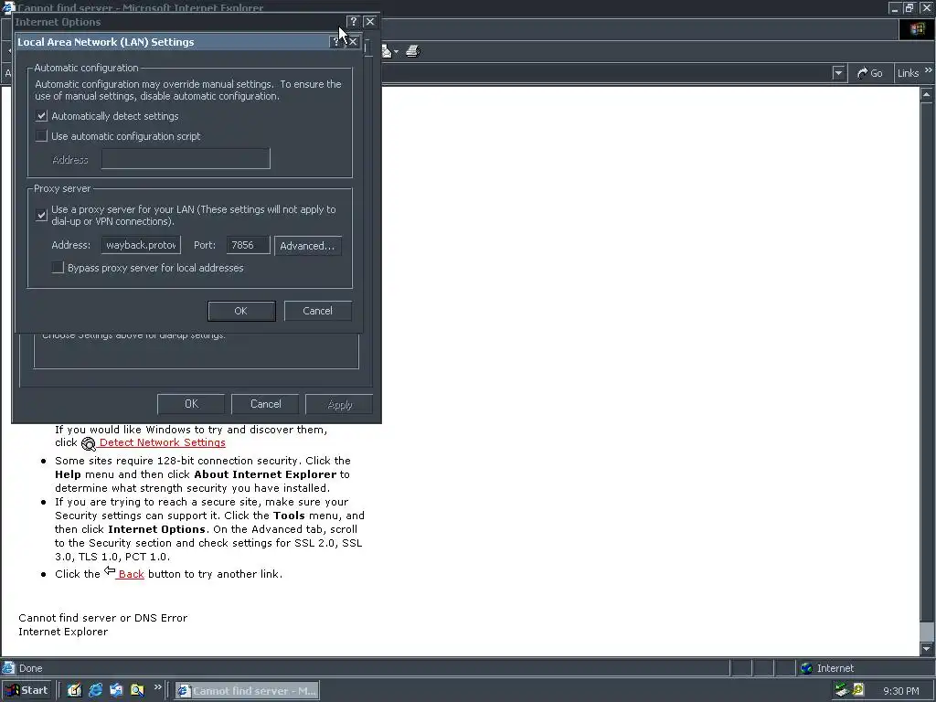Click the Internet Options help question mark
Screen dimensions: 936x702
[353, 22]
